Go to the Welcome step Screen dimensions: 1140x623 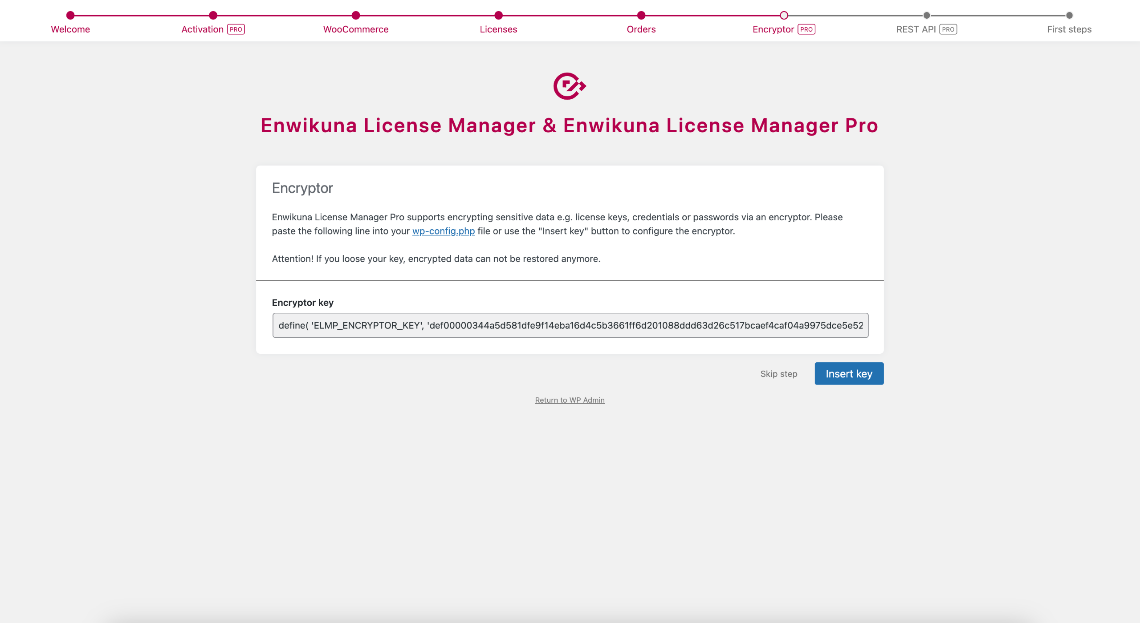pyautogui.click(x=70, y=29)
